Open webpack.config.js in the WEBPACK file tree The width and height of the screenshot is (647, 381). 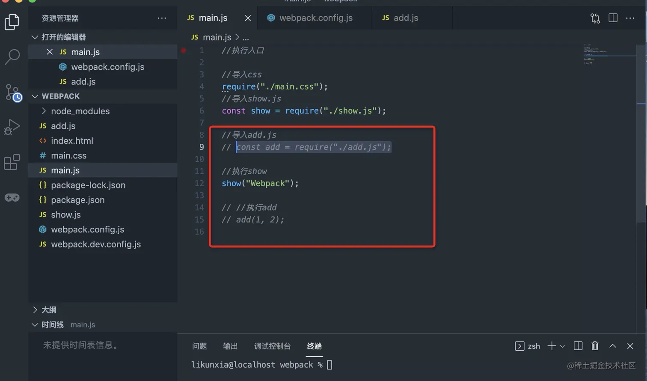tap(103, 229)
